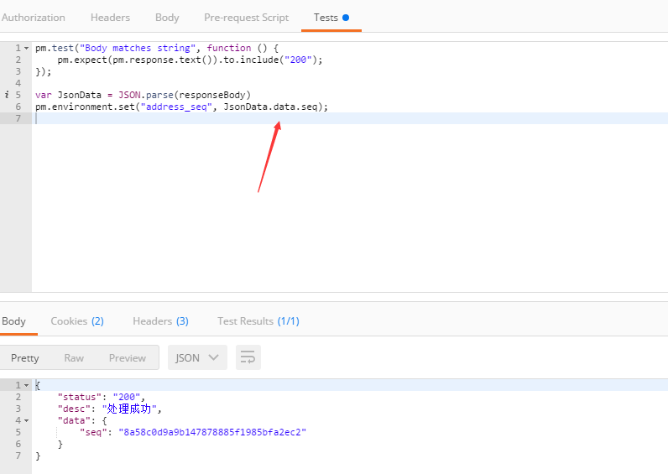
Task: Select the Pretty response view
Action: pyautogui.click(x=24, y=357)
